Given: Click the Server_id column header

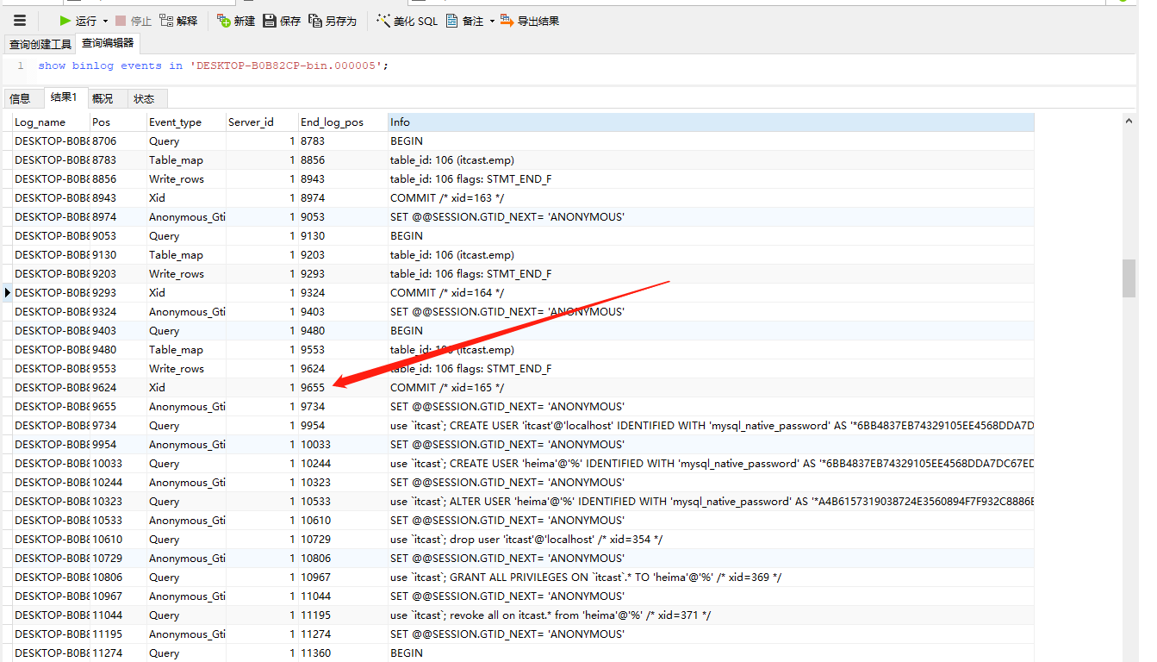Looking at the screenshot, I should pos(262,122).
